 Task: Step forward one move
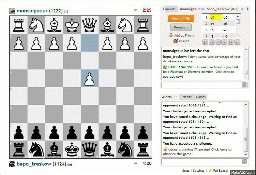pos(224,42)
